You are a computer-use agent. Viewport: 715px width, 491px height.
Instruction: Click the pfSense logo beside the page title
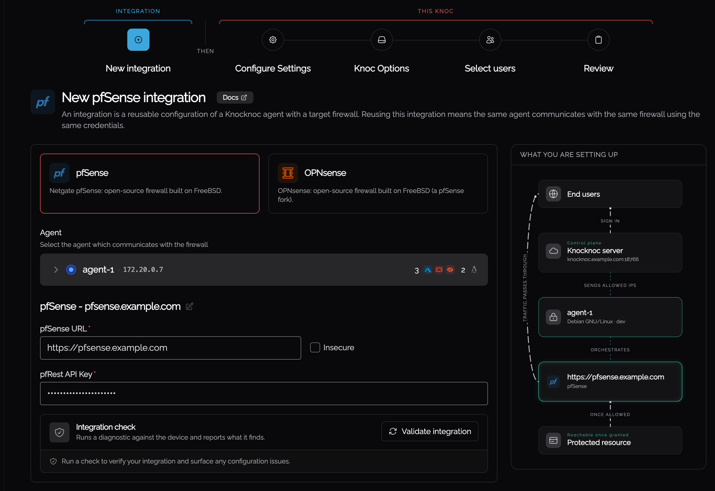(x=43, y=102)
